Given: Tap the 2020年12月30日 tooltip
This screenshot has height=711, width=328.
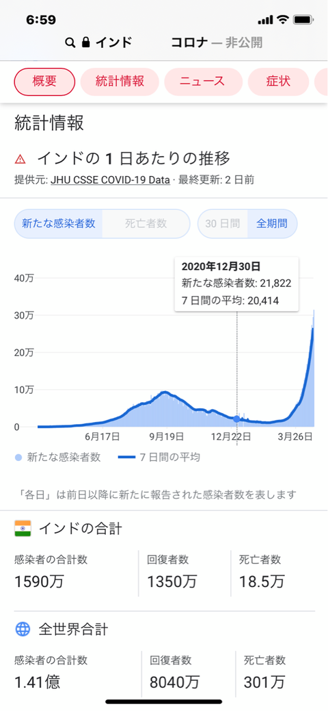Looking at the screenshot, I should pos(236,284).
